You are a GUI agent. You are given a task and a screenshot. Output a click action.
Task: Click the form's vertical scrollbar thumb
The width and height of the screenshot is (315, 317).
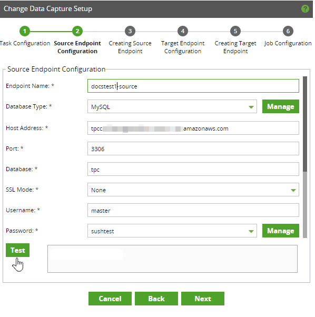(x=305, y=124)
